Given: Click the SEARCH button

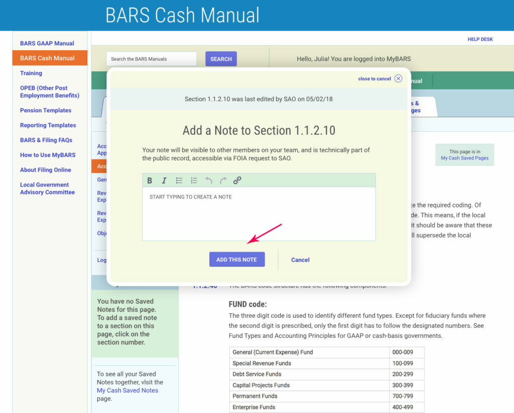Looking at the screenshot, I should coord(221,59).
